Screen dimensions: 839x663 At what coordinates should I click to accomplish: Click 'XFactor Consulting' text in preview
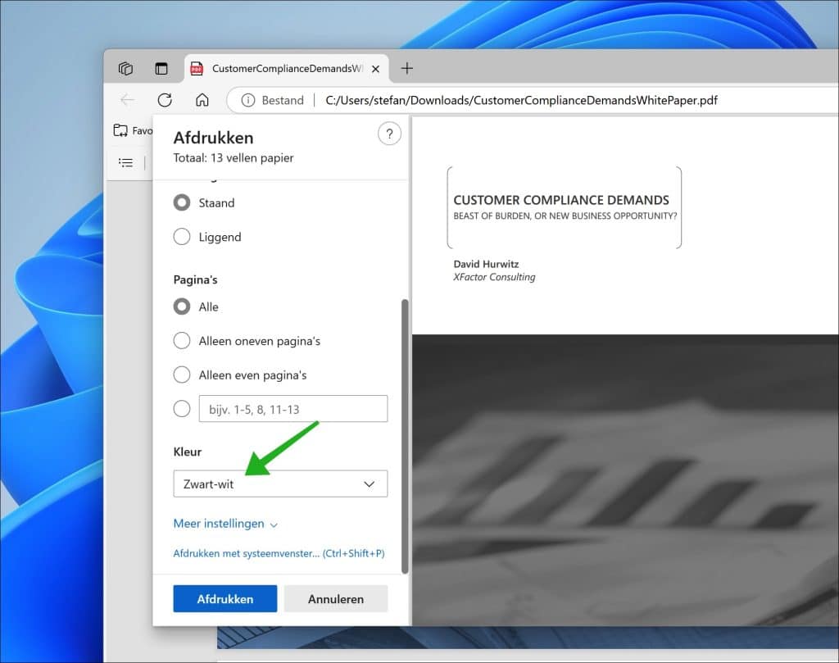tap(494, 277)
